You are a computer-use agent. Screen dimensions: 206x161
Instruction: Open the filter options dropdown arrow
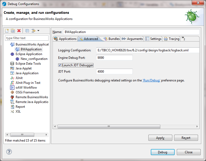pyautogui.click(x=38, y=31)
